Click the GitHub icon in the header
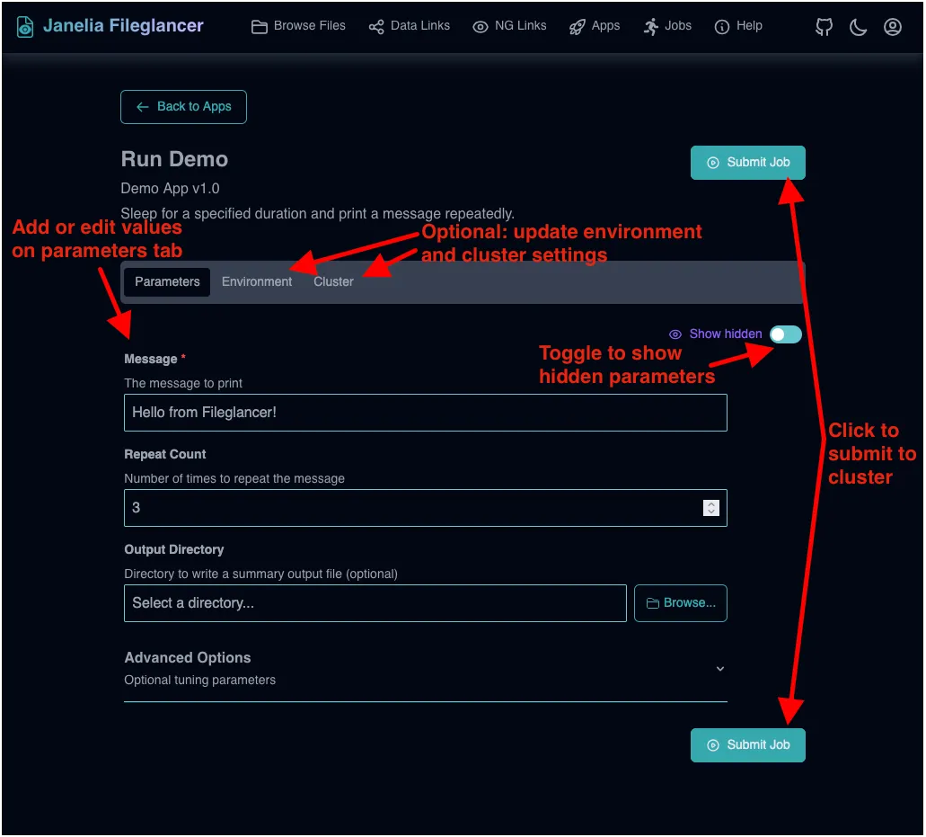 pyautogui.click(x=823, y=26)
